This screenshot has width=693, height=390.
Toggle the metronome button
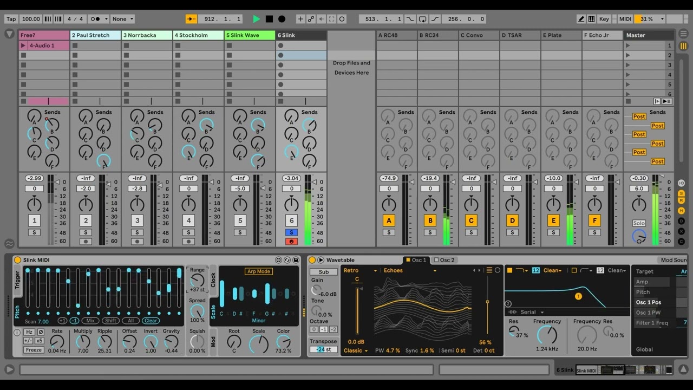pos(95,19)
